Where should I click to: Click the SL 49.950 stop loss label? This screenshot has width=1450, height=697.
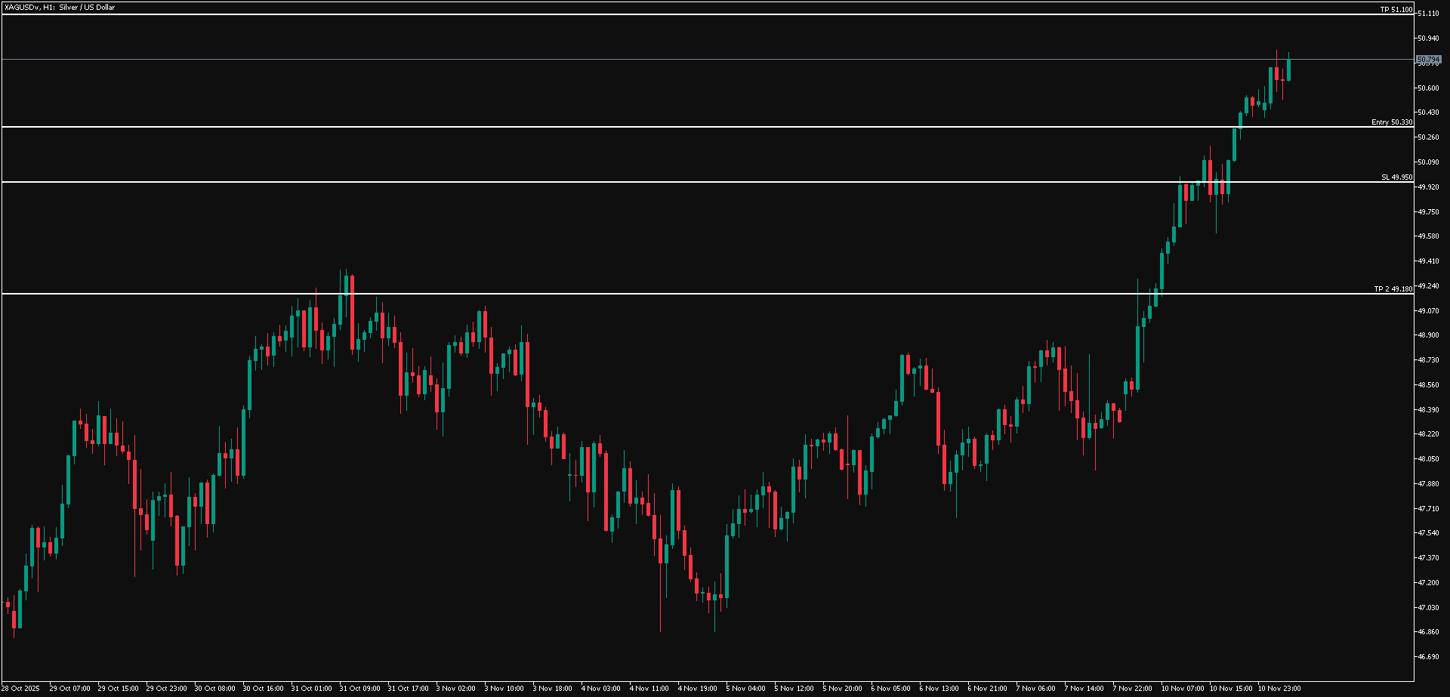1396,177
